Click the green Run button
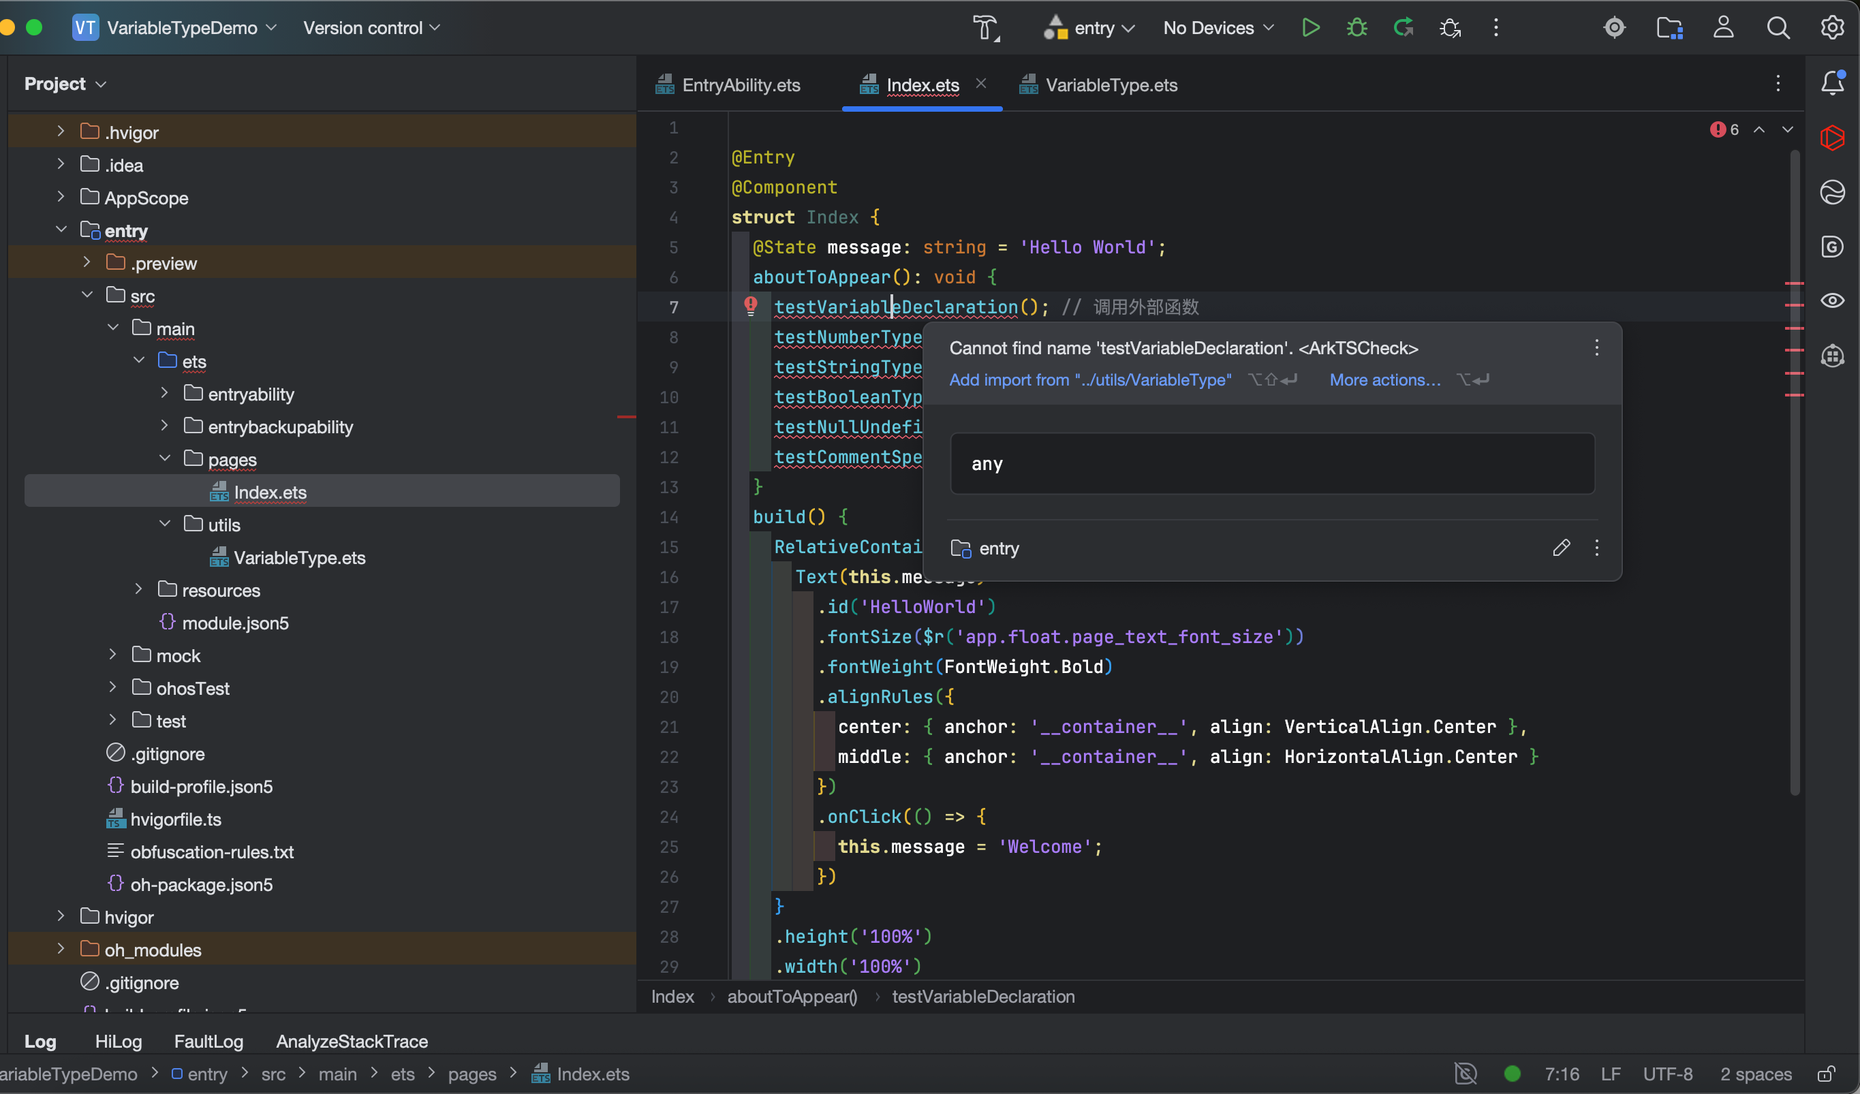1860x1094 pixels. click(x=1310, y=28)
